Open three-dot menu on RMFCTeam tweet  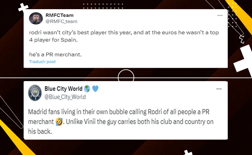(x=220, y=15)
